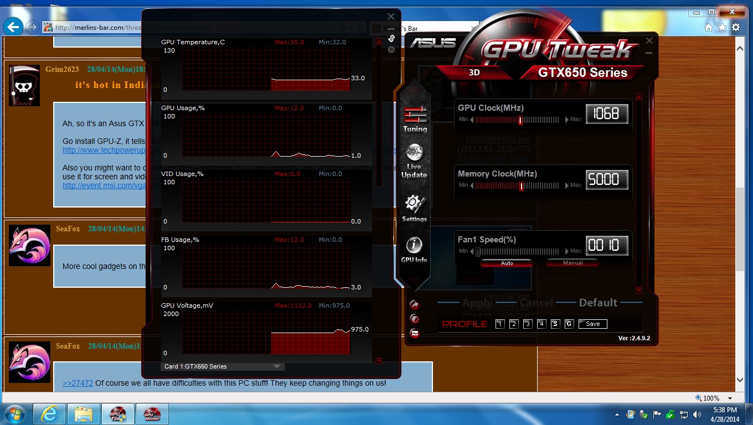
Task: Switch to GPU Monitor taskbar item
Action: (x=152, y=414)
